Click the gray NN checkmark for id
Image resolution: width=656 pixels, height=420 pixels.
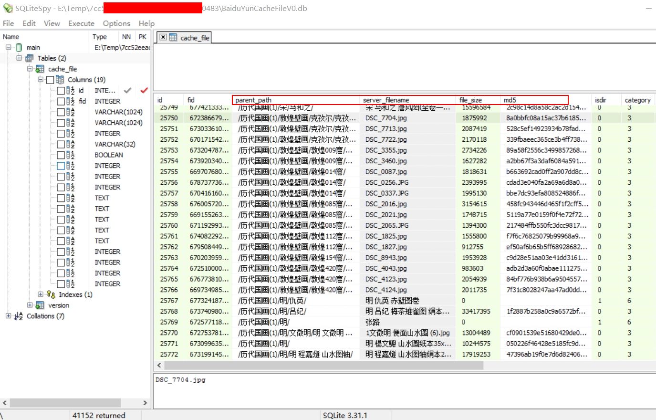pyautogui.click(x=127, y=90)
